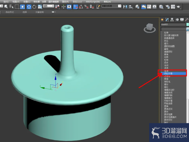Open the Layer Manager icon
The height and width of the screenshot is (142, 189).
click(137, 6)
